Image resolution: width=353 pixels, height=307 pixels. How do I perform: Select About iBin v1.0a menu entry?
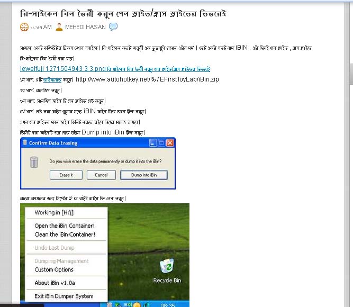click(x=55, y=283)
